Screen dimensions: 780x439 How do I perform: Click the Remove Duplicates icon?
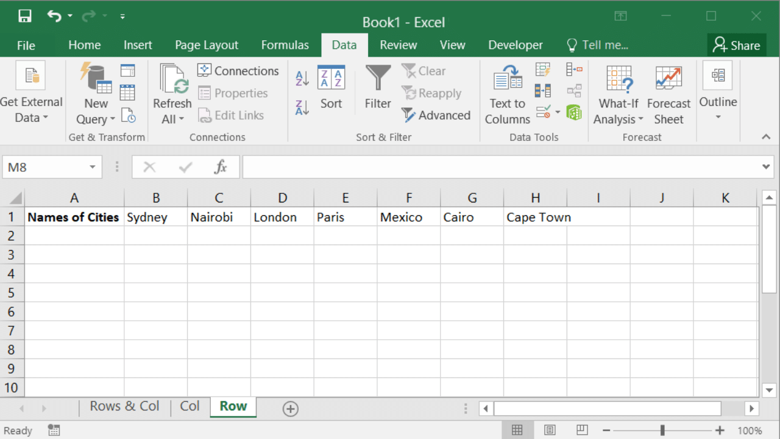[542, 91]
